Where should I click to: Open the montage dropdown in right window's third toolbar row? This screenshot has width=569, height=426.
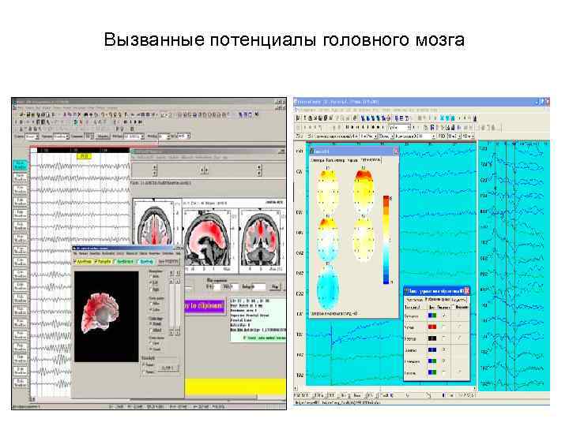(x=415, y=136)
